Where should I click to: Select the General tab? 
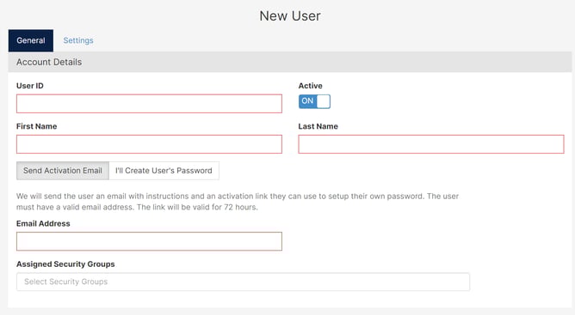coord(31,40)
